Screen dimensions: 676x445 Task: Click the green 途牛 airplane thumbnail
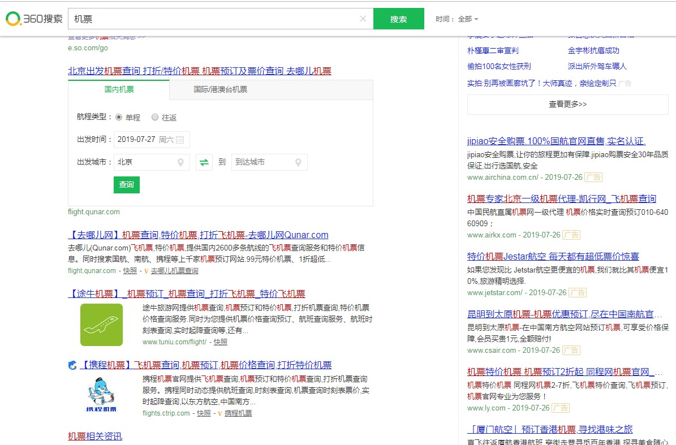click(101, 325)
